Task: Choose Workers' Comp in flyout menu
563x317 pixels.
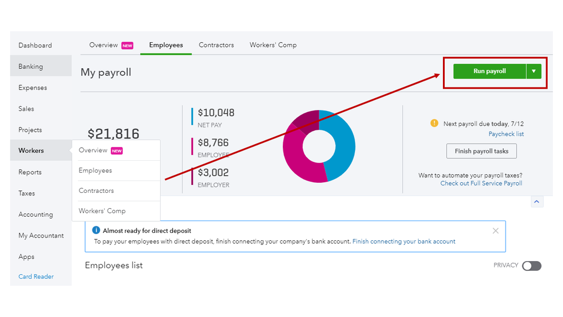Action: (102, 211)
